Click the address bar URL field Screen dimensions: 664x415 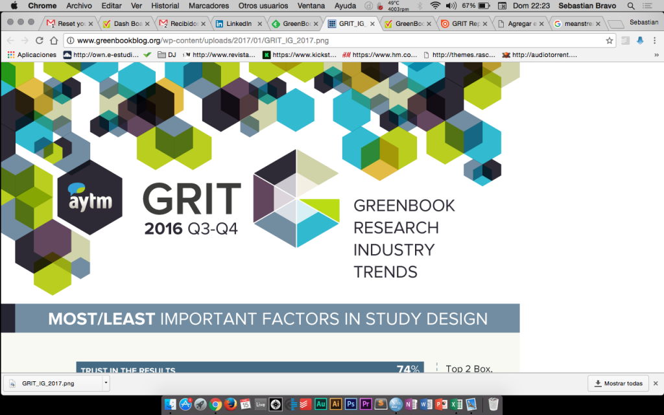coord(338,41)
